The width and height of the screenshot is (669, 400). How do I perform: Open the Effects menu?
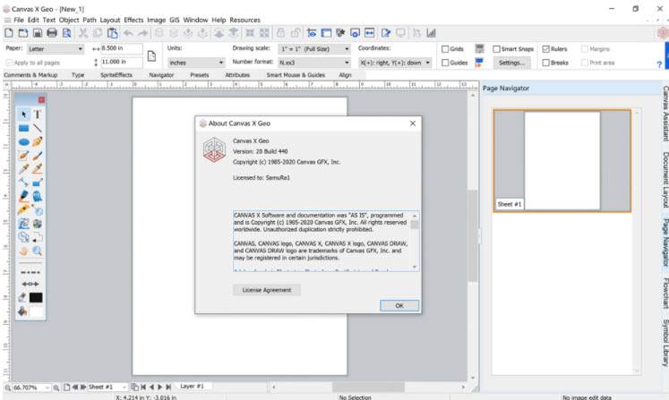point(133,20)
